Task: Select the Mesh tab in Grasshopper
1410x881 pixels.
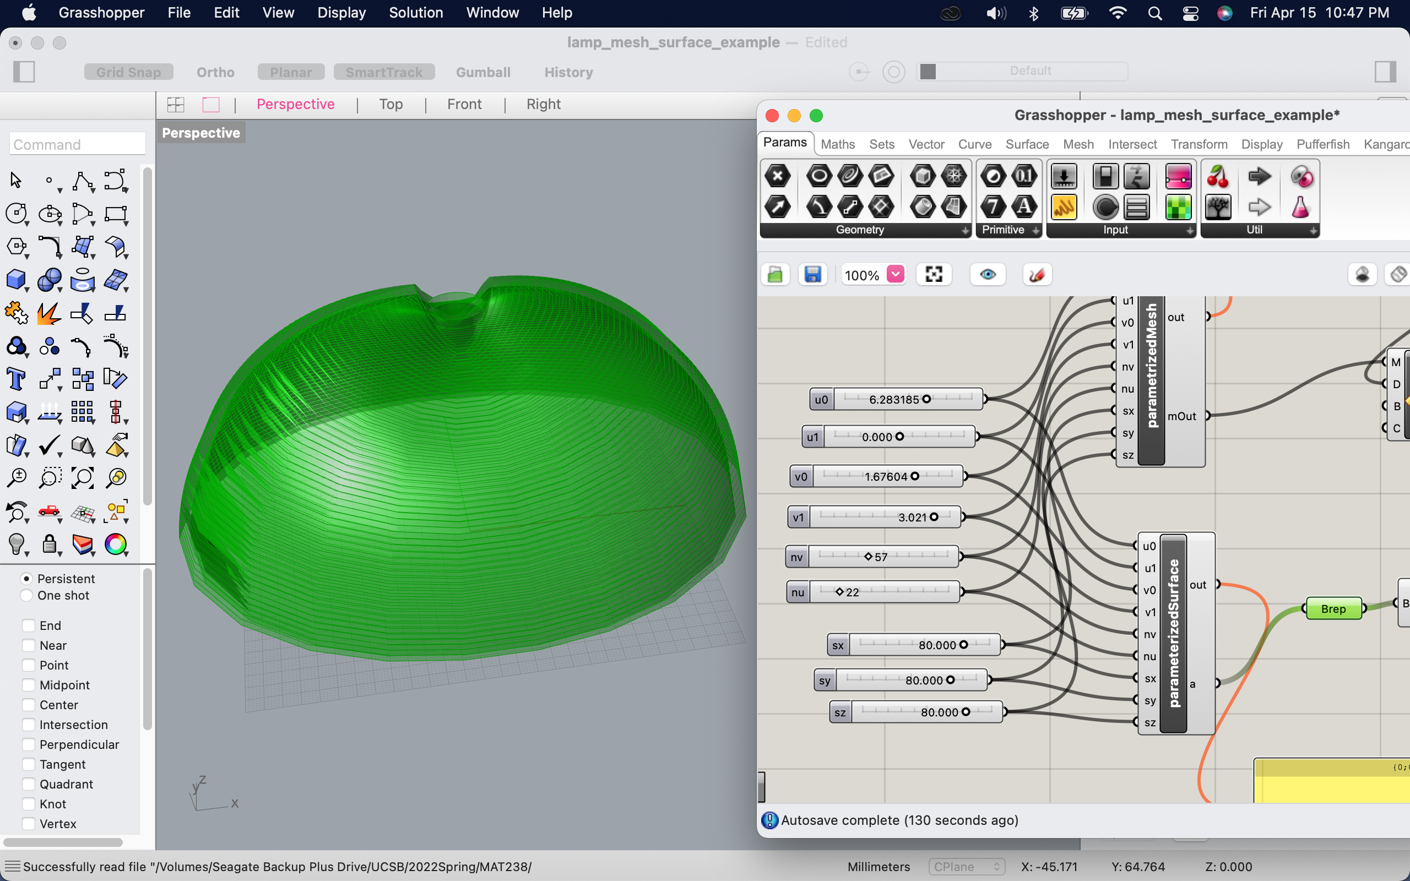Action: tap(1078, 143)
